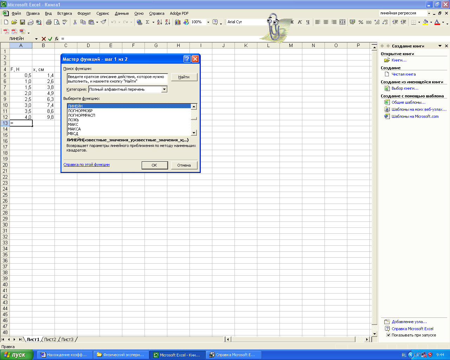Open a file with the Open folder icon

pyautogui.click(x=14, y=22)
